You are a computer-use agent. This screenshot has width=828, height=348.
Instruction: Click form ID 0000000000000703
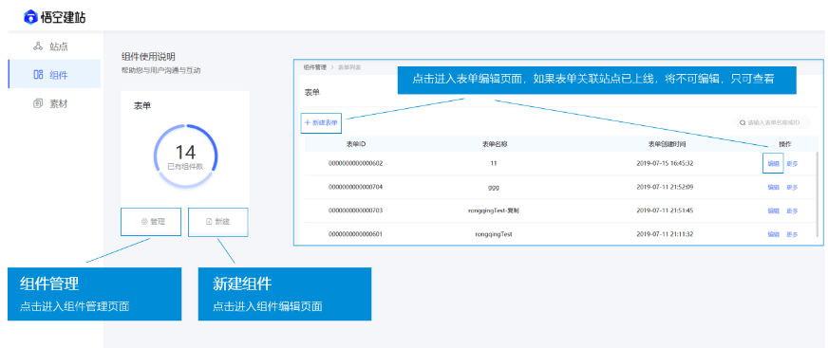click(x=355, y=211)
